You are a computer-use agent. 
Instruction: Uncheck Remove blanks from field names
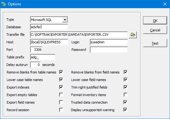click(x=126, y=72)
